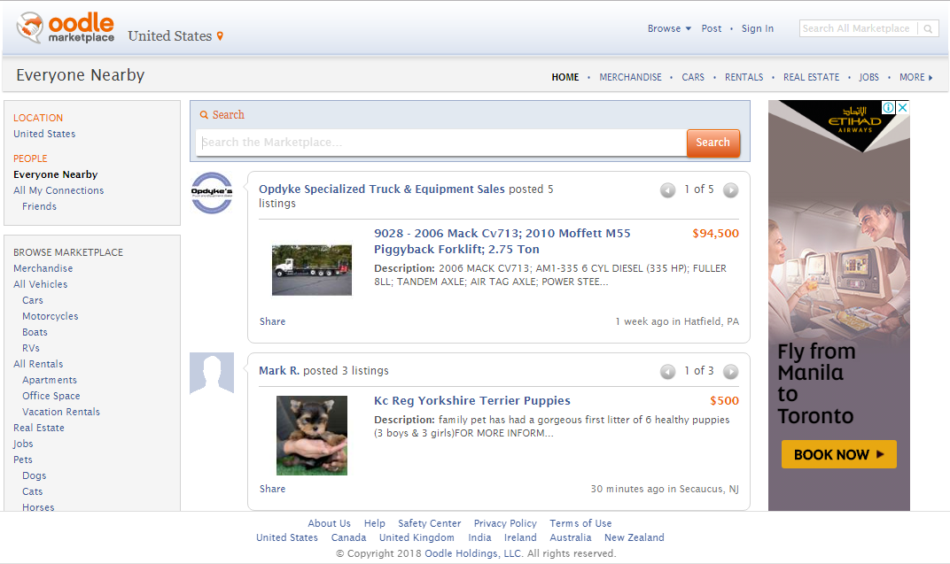Open the Yorkshire Terrier puppy thumbnail
Image resolution: width=950 pixels, height=564 pixels.
pos(311,435)
